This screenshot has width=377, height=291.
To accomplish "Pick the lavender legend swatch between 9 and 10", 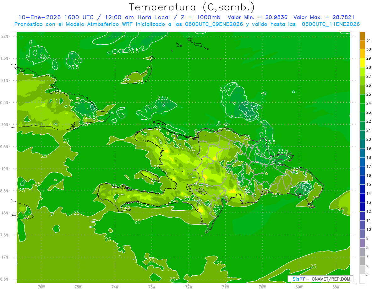I will pyautogui.click(x=362, y=234).
